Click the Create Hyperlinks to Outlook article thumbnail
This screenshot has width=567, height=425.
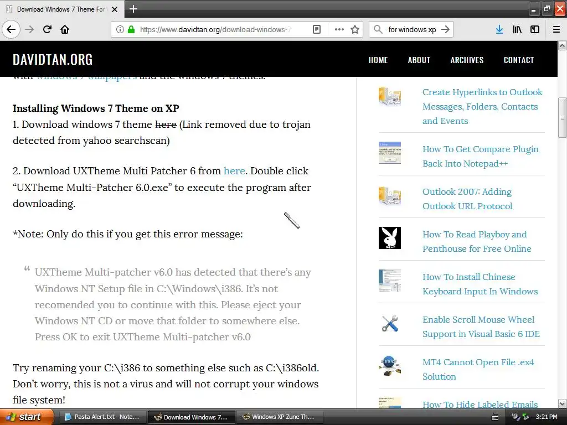(x=389, y=96)
